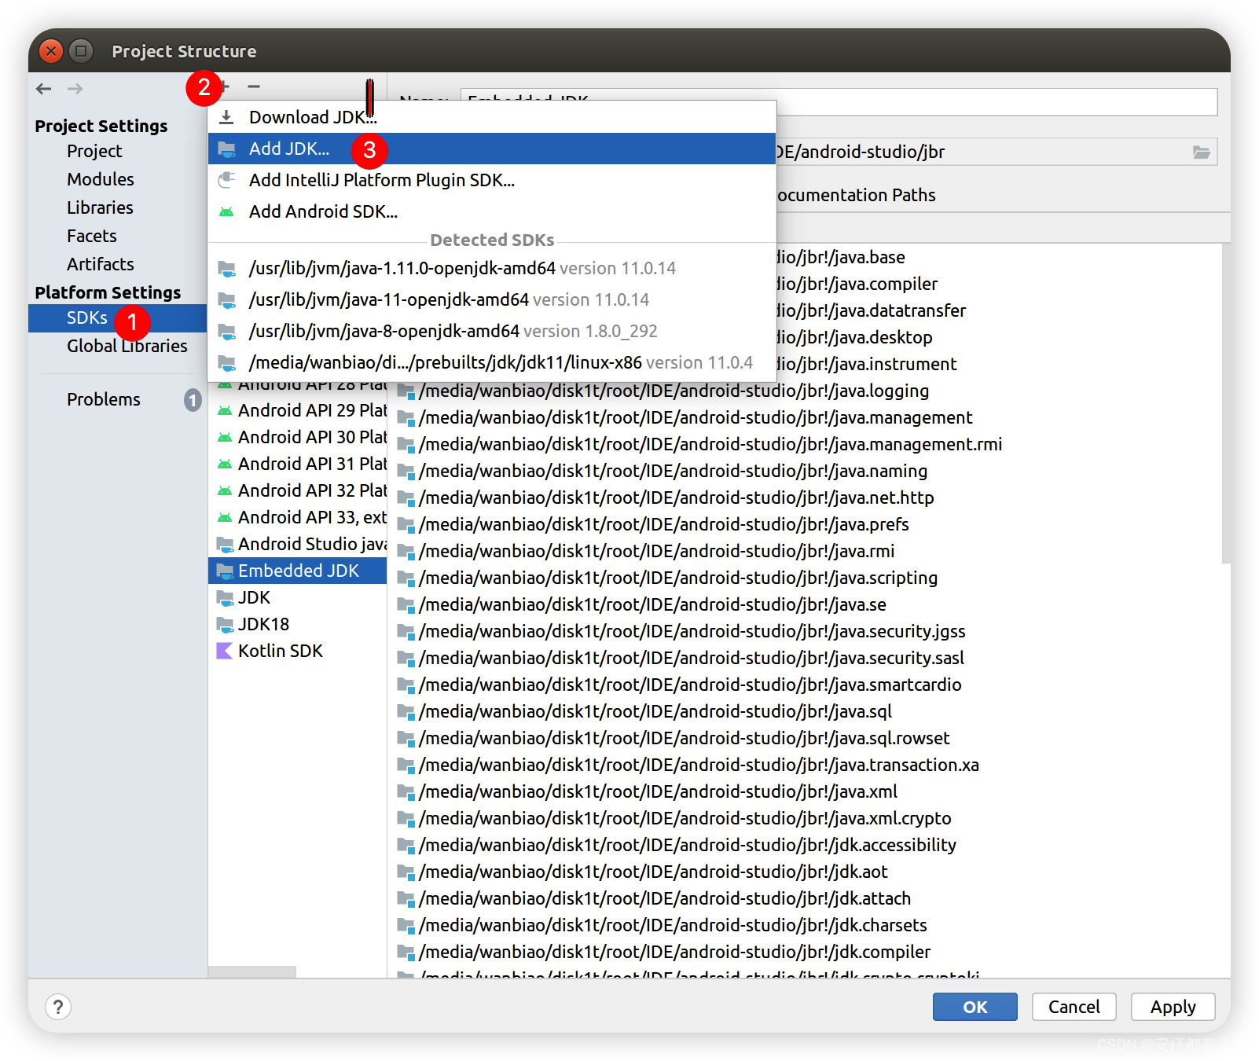
Task: Select Add Android SDK... entry
Action: (492, 211)
